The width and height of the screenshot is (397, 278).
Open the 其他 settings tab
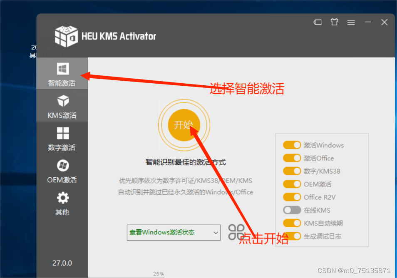point(62,203)
